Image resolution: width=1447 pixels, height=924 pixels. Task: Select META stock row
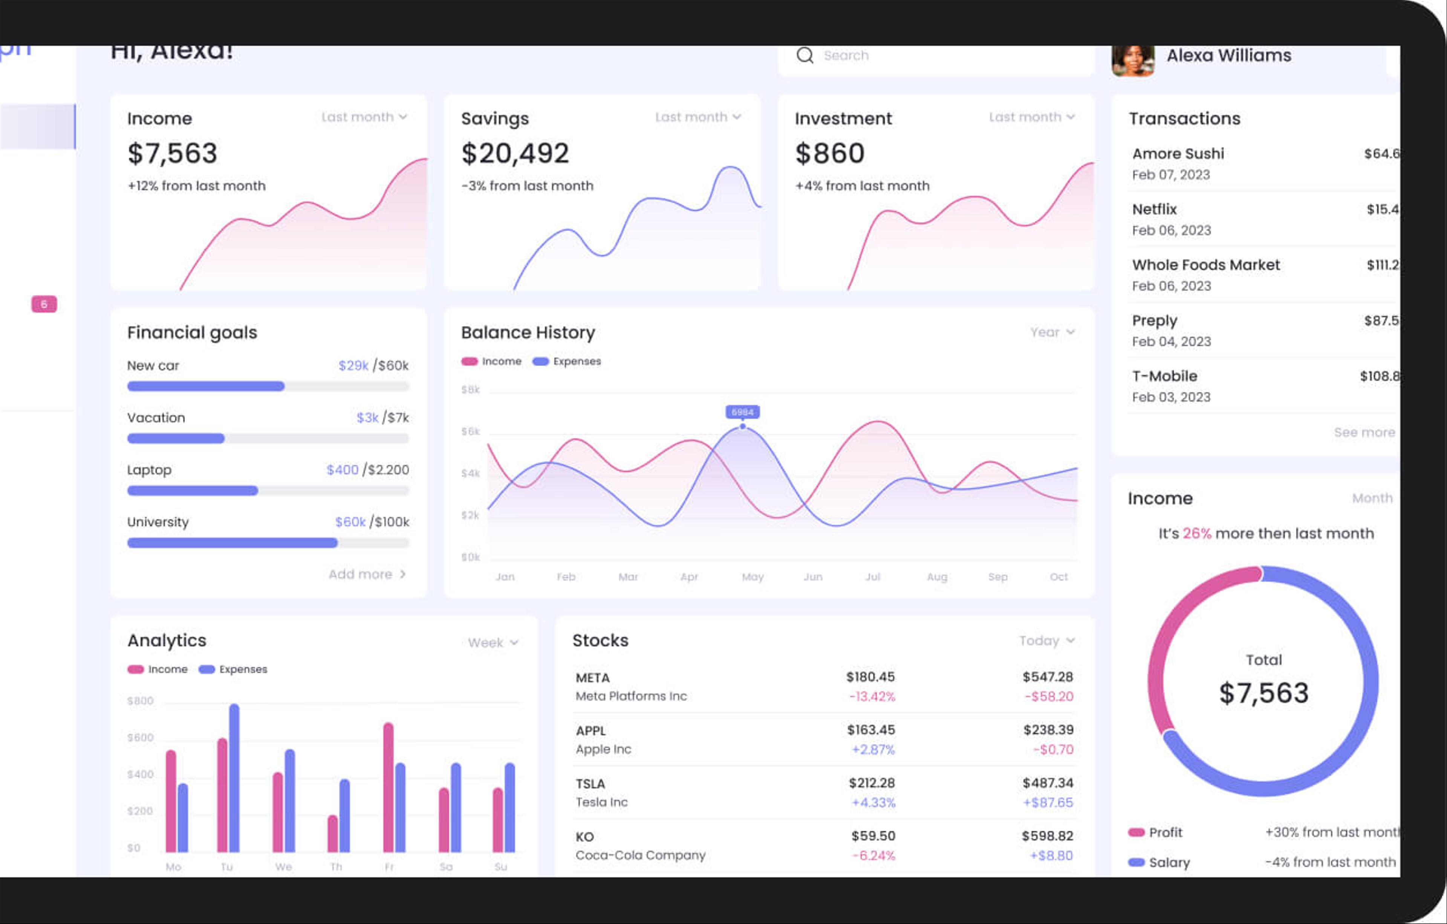coord(824,686)
